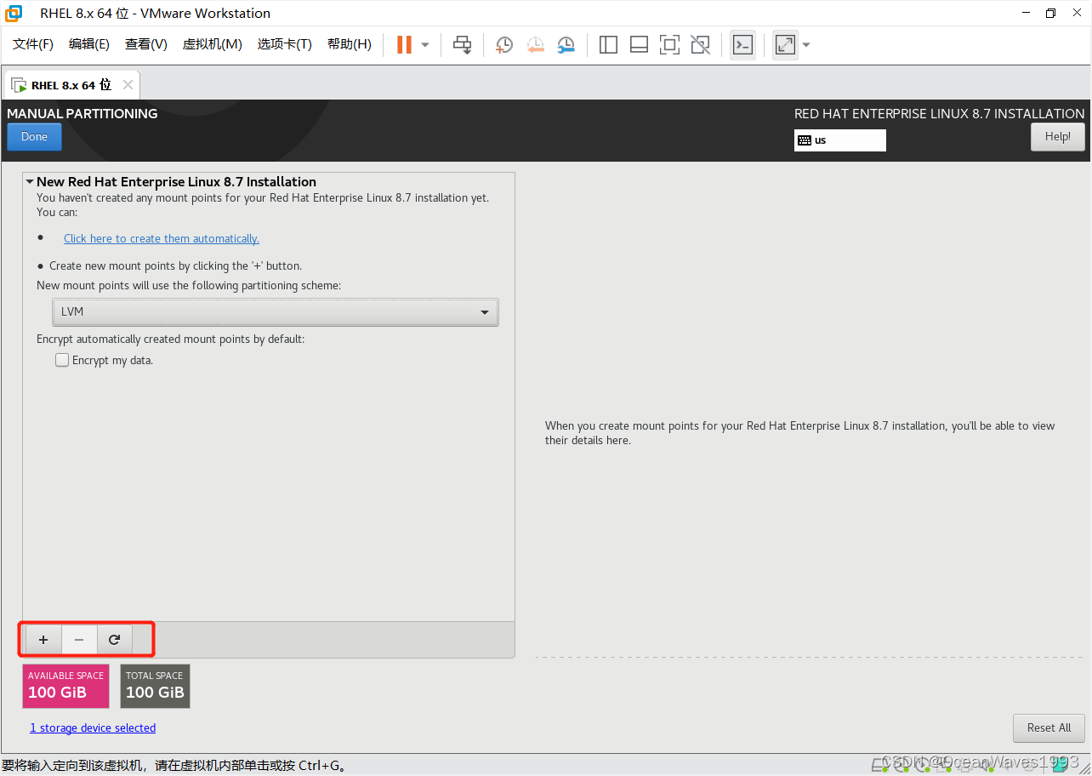The width and height of the screenshot is (1092, 776).
Task: Click the RED HAT ENTERPRISE LINUX 8.7 INSTALLATION text
Action: tap(940, 114)
